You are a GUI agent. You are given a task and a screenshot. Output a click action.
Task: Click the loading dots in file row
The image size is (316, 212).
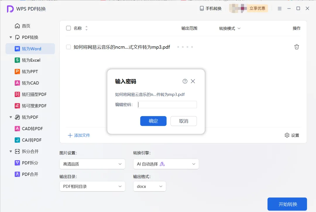[185, 47]
